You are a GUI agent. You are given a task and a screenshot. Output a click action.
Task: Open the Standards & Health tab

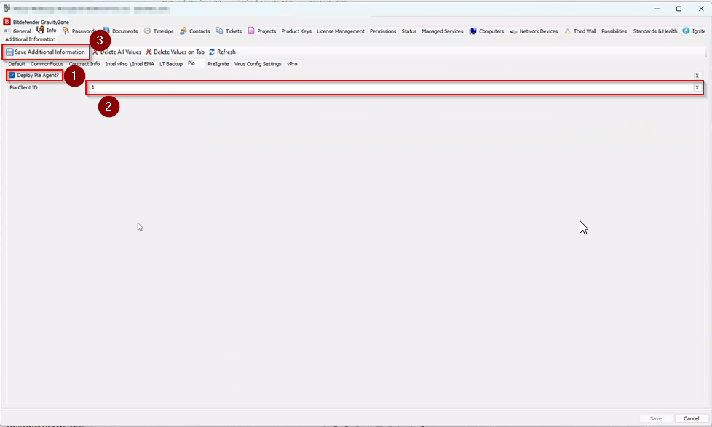(x=654, y=31)
